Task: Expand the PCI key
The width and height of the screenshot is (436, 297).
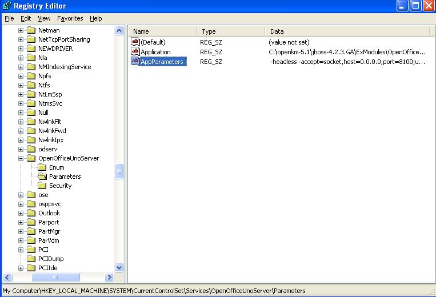Action: point(21,250)
